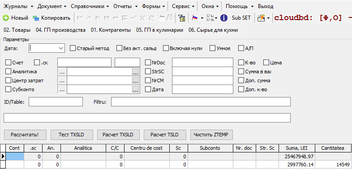Switch to 06. Сырье для кухни tab

[213, 30]
